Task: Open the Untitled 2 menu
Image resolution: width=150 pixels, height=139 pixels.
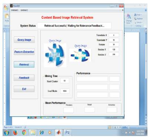Action: pyautogui.click(x=24, y=10)
